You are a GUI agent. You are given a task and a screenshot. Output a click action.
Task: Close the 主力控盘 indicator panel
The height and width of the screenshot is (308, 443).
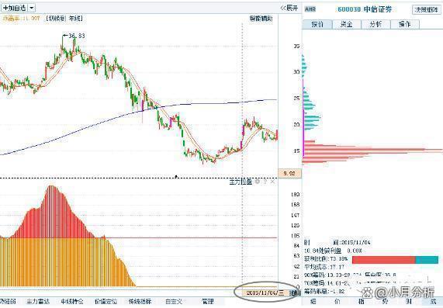(x=272, y=182)
